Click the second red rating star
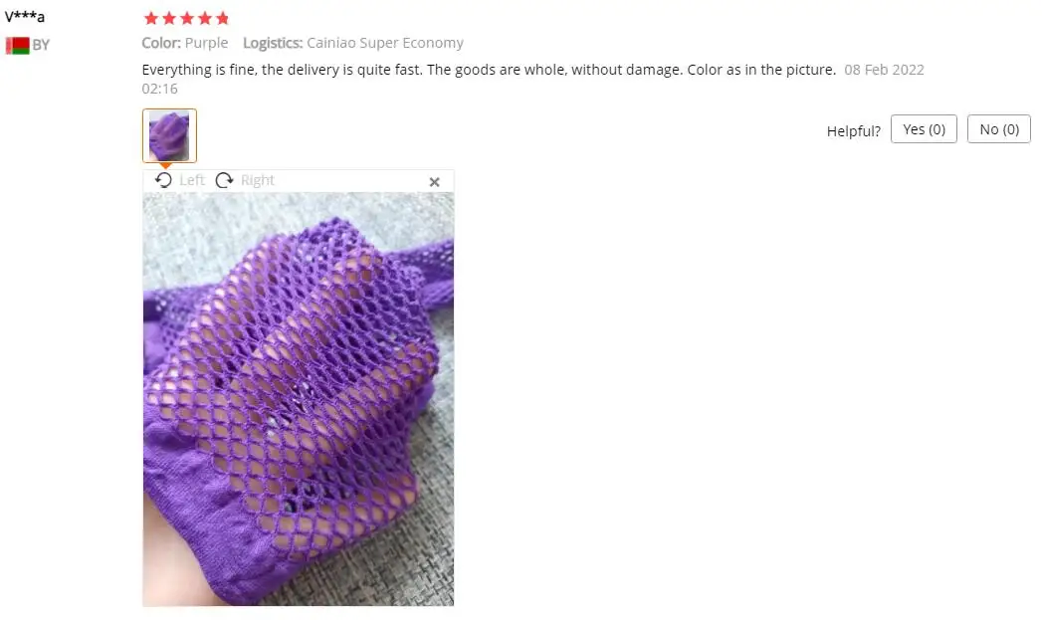The image size is (1042, 620). click(x=169, y=18)
